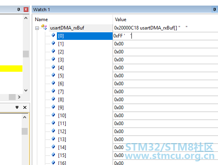Click the 0xFF value edit field
Image resolution: width=218 pixels, height=165 pixels.
point(166,36)
